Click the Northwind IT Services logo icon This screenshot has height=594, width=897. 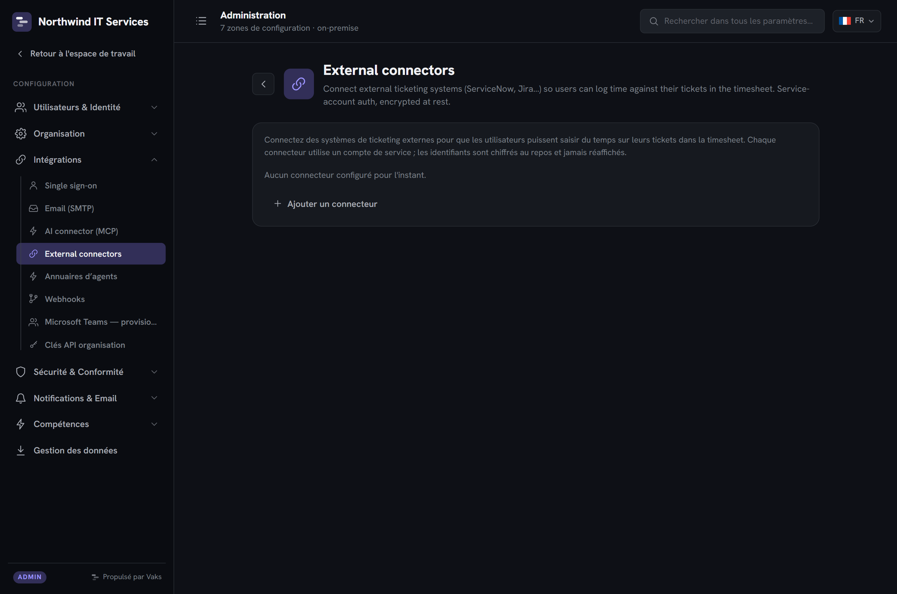tap(21, 21)
